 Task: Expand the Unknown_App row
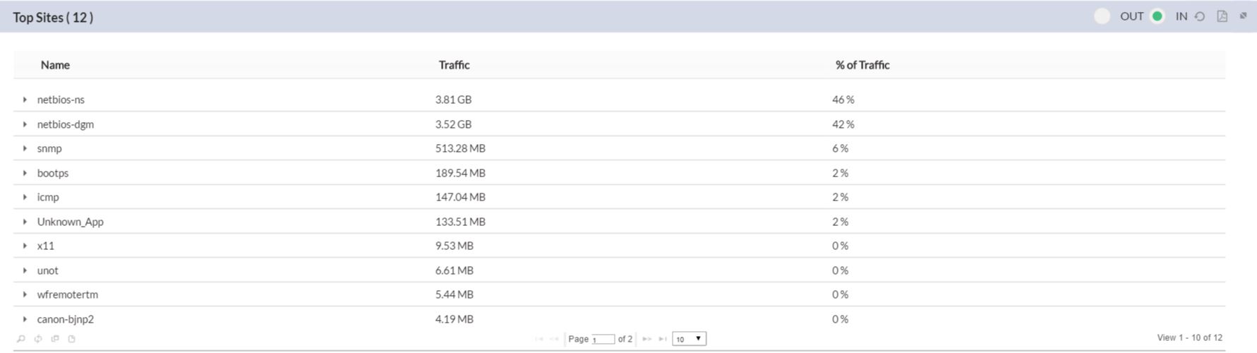[x=25, y=222]
